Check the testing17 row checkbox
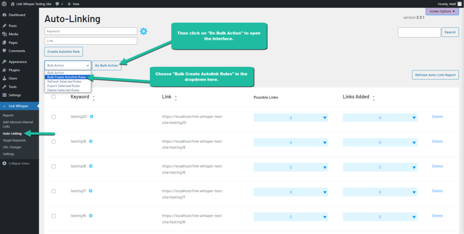 click(x=53, y=191)
